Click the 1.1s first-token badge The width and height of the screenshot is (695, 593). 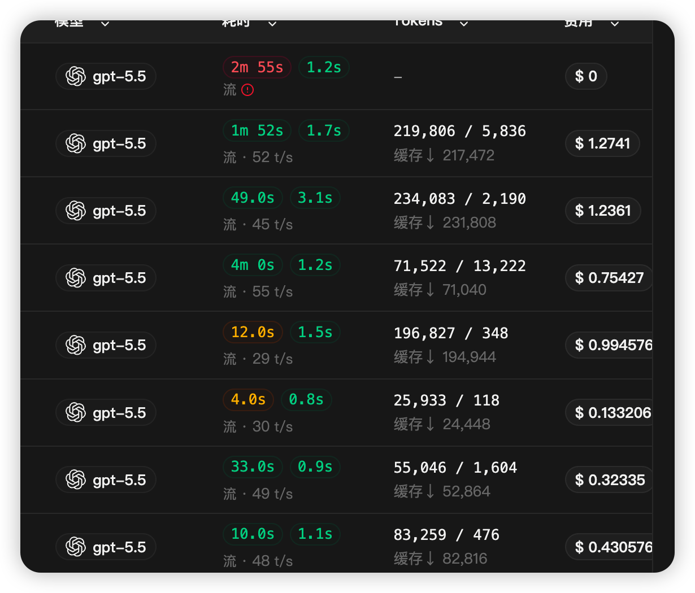pyautogui.click(x=315, y=534)
